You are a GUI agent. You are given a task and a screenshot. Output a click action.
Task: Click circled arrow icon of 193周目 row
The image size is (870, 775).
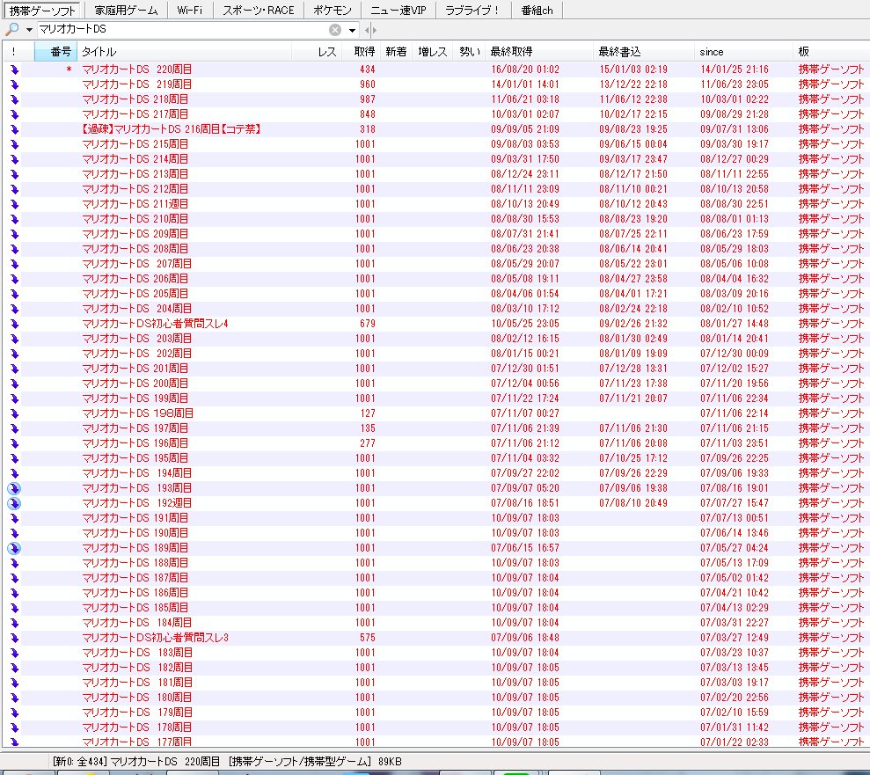pyautogui.click(x=14, y=488)
